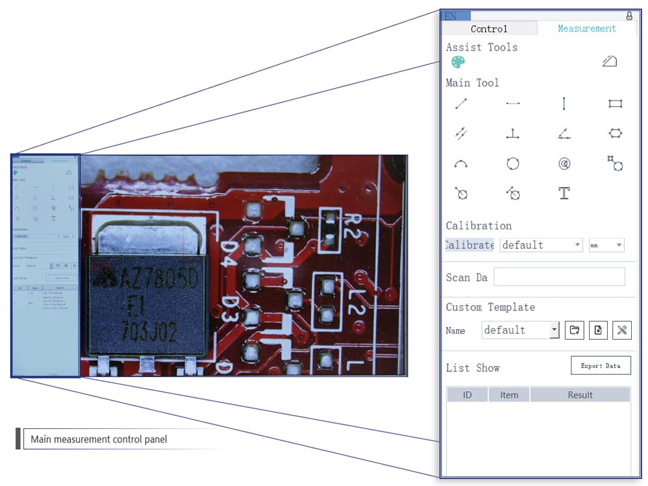Click the lock icon atop enlarged panel
The width and height of the screenshot is (648, 486).
pos(629,16)
